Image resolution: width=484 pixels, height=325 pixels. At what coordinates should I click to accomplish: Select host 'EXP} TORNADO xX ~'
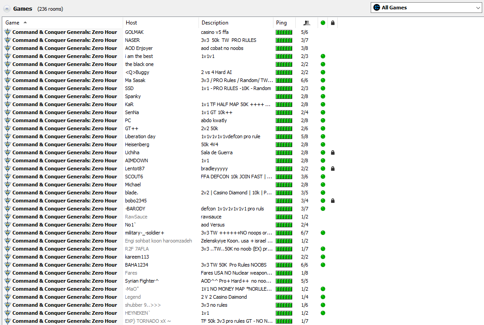point(148,321)
